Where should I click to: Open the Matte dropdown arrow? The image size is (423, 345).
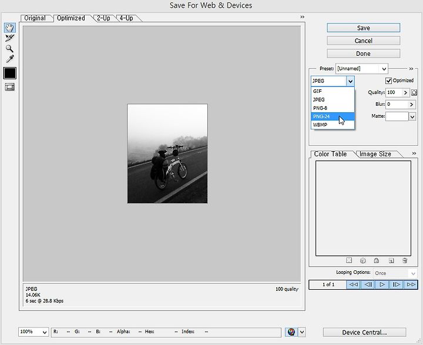(x=412, y=116)
